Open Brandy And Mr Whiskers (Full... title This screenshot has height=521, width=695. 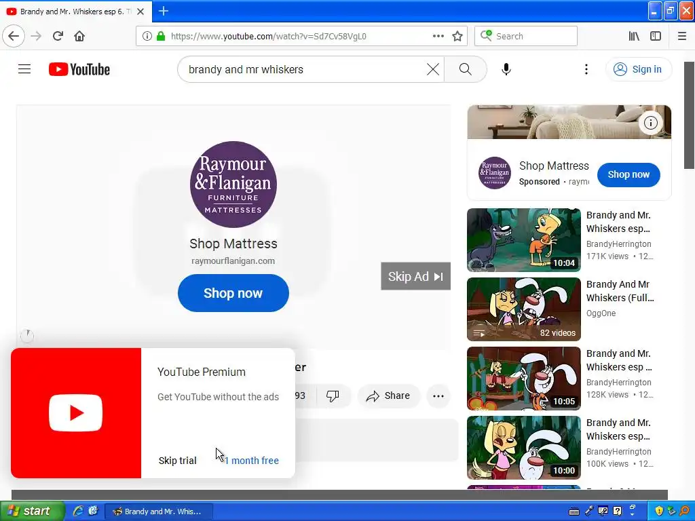(620, 291)
